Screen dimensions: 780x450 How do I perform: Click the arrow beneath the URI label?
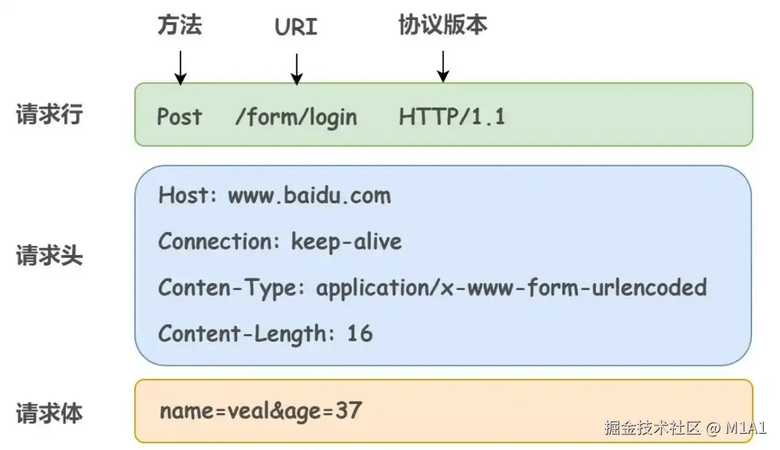click(x=296, y=69)
